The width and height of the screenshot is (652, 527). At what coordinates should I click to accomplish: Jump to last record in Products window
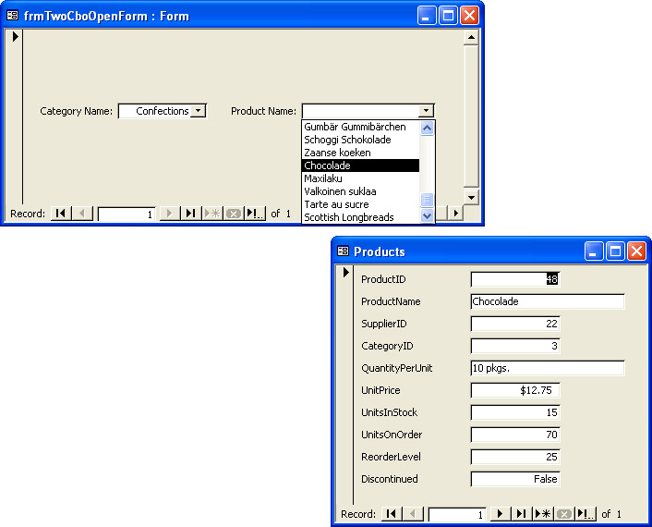pyautogui.click(x=522, y=514)
